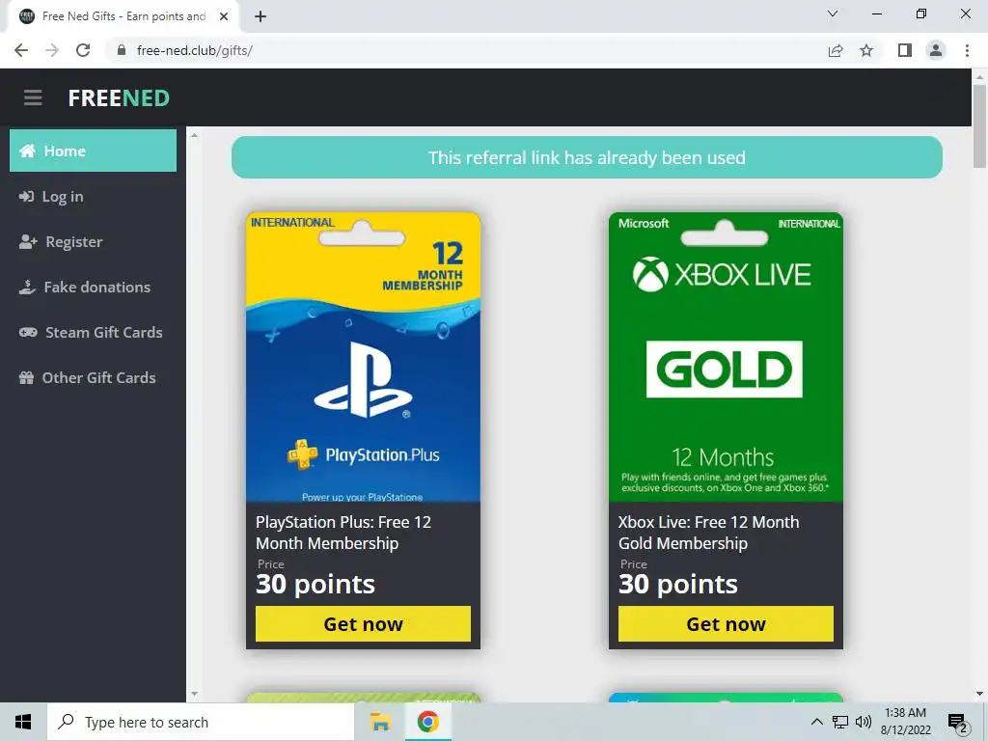
Task: Open the tab search chevron
Action: tap(833, 14)
